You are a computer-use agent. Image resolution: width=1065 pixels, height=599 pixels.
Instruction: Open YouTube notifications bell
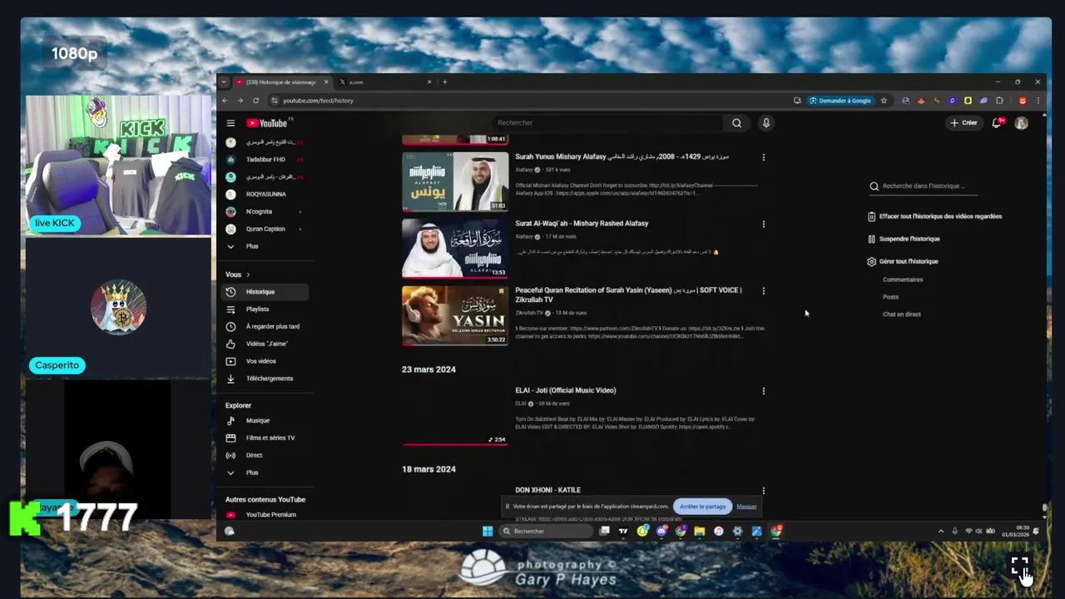coord(997,123)
